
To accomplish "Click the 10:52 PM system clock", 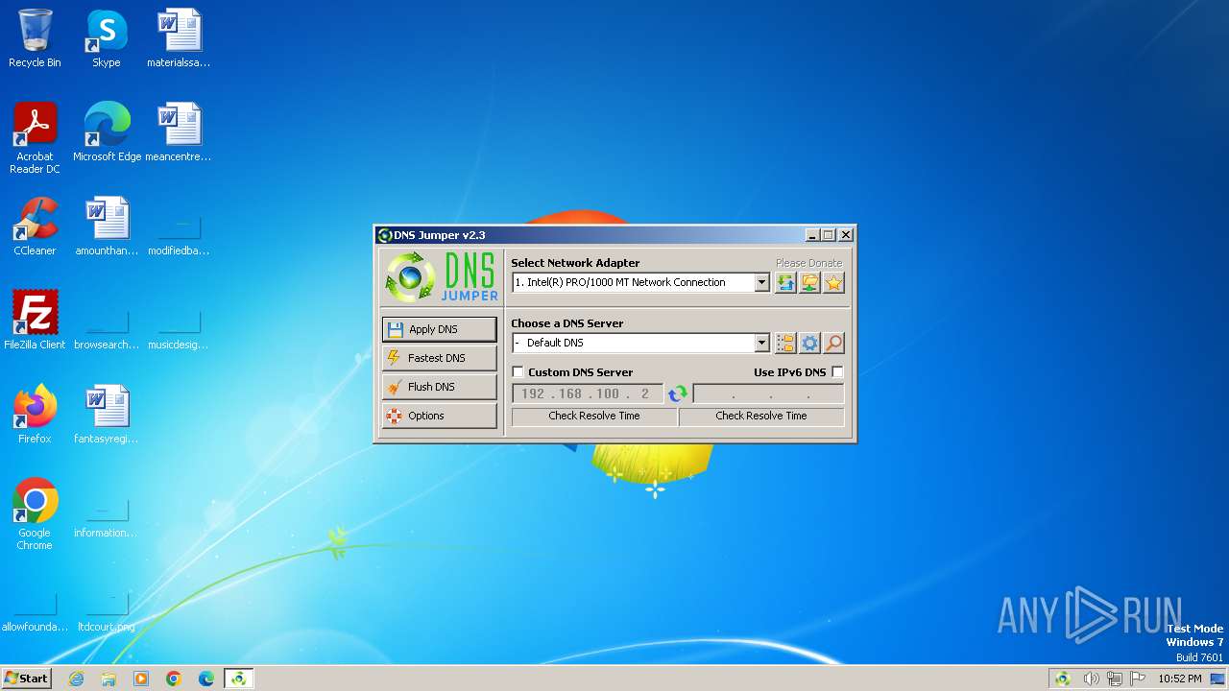I will click(x=1179, y=679).
